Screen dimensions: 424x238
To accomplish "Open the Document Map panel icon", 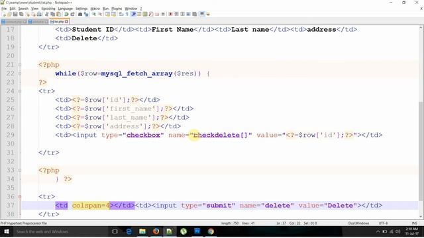I will (145, 14).
